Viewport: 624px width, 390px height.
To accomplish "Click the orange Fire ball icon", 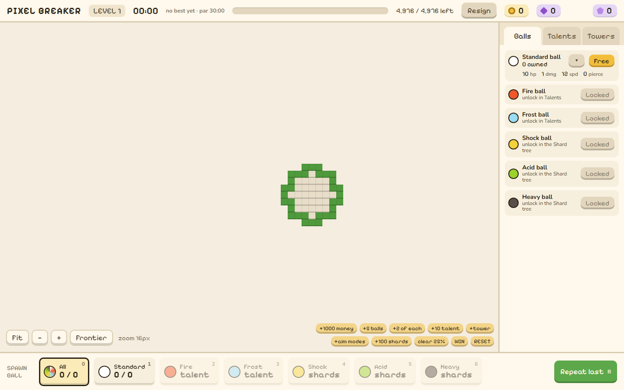I will click(x=513, y=94).
